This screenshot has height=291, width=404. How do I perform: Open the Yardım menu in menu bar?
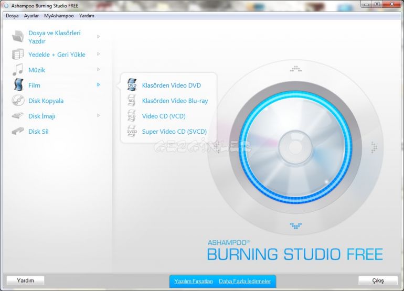point(87,16)
